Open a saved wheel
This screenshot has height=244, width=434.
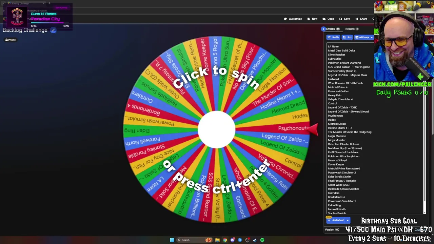(328, 19)
